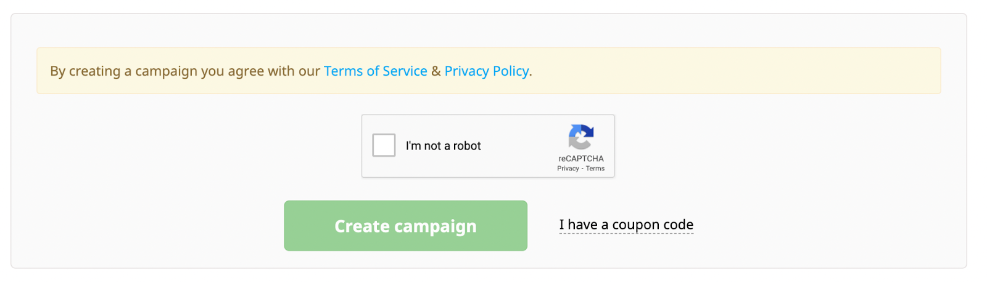Click the "reCAPTCHA" text under the logo
This screenshot has width=987, height=283.
pyautogui.click(x=580, y=159)
